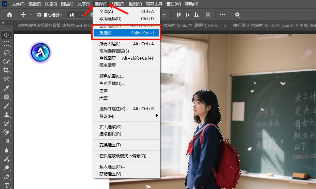Select the Eraser tool
This screenshot has height=189, width=316.
[6, 132]
